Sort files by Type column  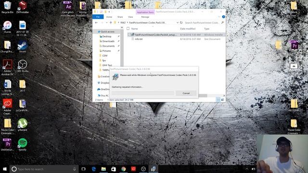[206, 29]
